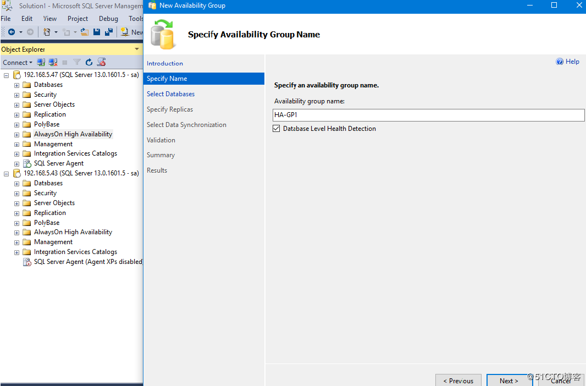Screen dimensions: 586x386
Task: Select Integration Services Catalogs under 192.168.5.47
Action: [75, 153]
